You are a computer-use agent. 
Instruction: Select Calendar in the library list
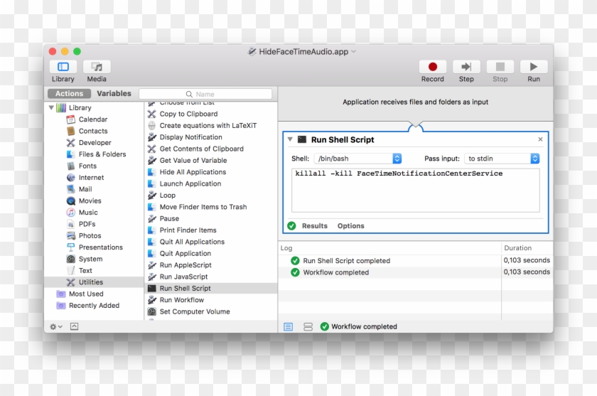93,119
